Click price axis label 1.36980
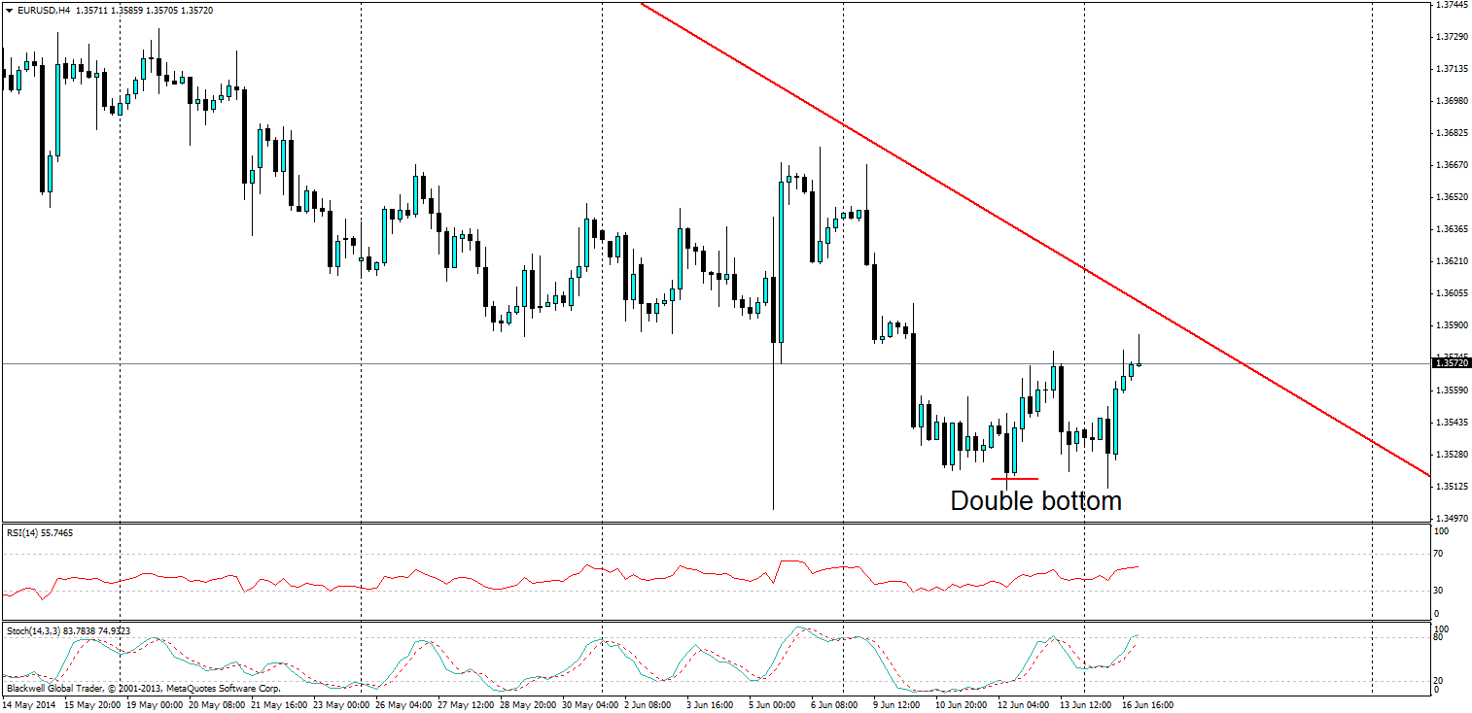Image resolution: width=1472 pixels, height=713 pixels. point(1453,101)
